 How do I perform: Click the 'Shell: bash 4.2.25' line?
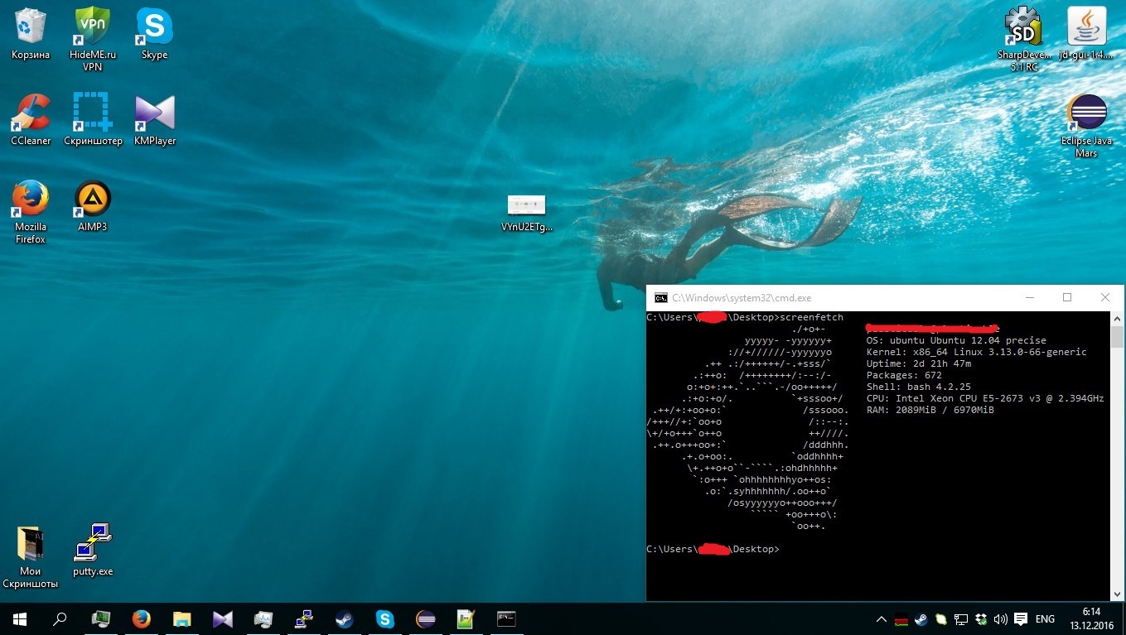pyautogui.click(x=918, y=387)
